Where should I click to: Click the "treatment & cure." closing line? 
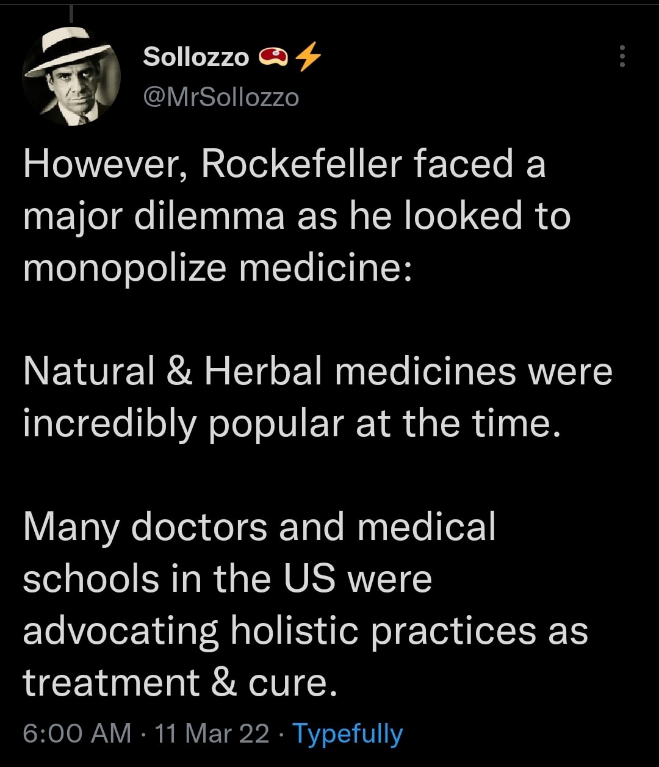[180, 682]
